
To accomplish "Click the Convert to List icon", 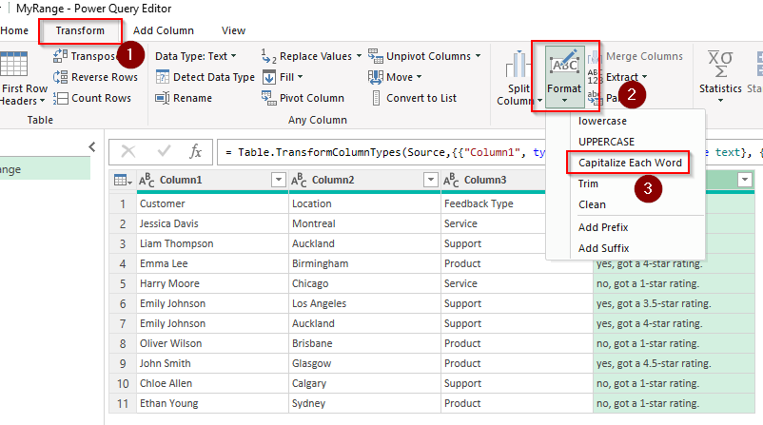I will (x=376, y=98).
